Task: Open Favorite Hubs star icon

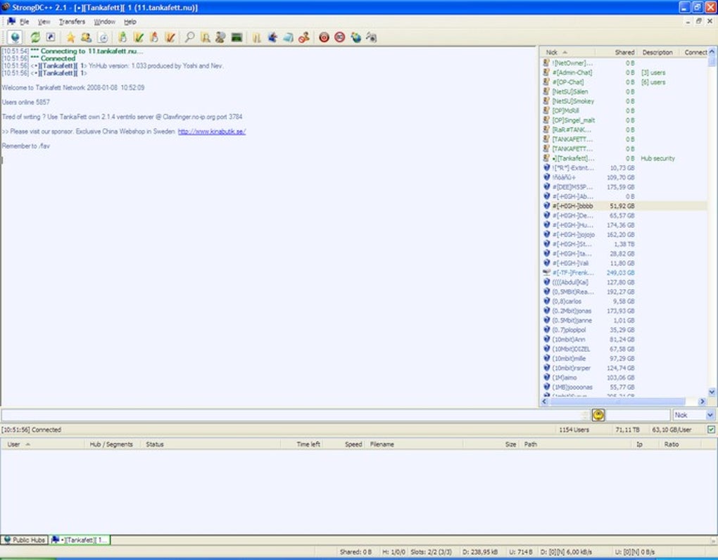Action: click(70, 37)
